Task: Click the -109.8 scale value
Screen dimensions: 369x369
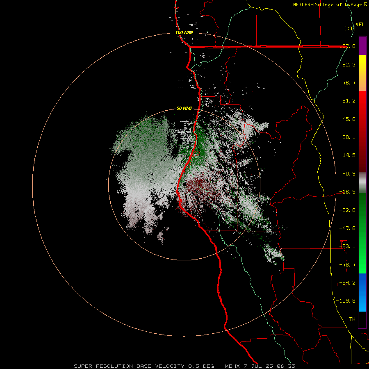Action: 346,301
